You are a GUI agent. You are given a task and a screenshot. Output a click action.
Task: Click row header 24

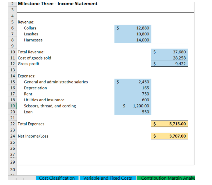(x=12, y=136)
